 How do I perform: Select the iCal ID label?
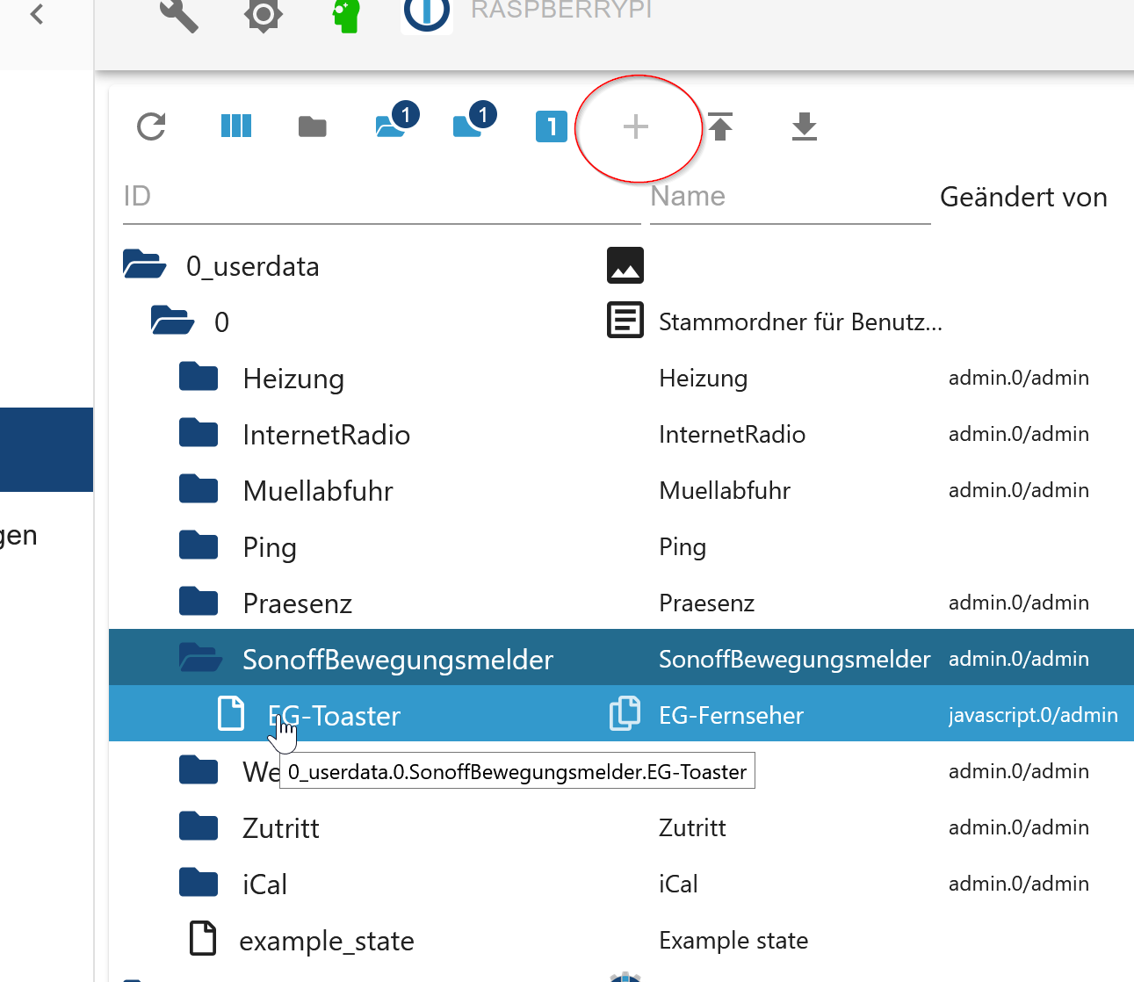[x=265, y=885]
